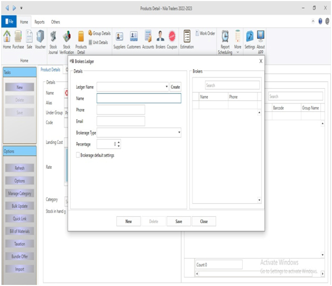The width and height of the screenshot is (332, 286).
Task: Expand the More dropdown in ribbon
Action: (x=237, y=42)
